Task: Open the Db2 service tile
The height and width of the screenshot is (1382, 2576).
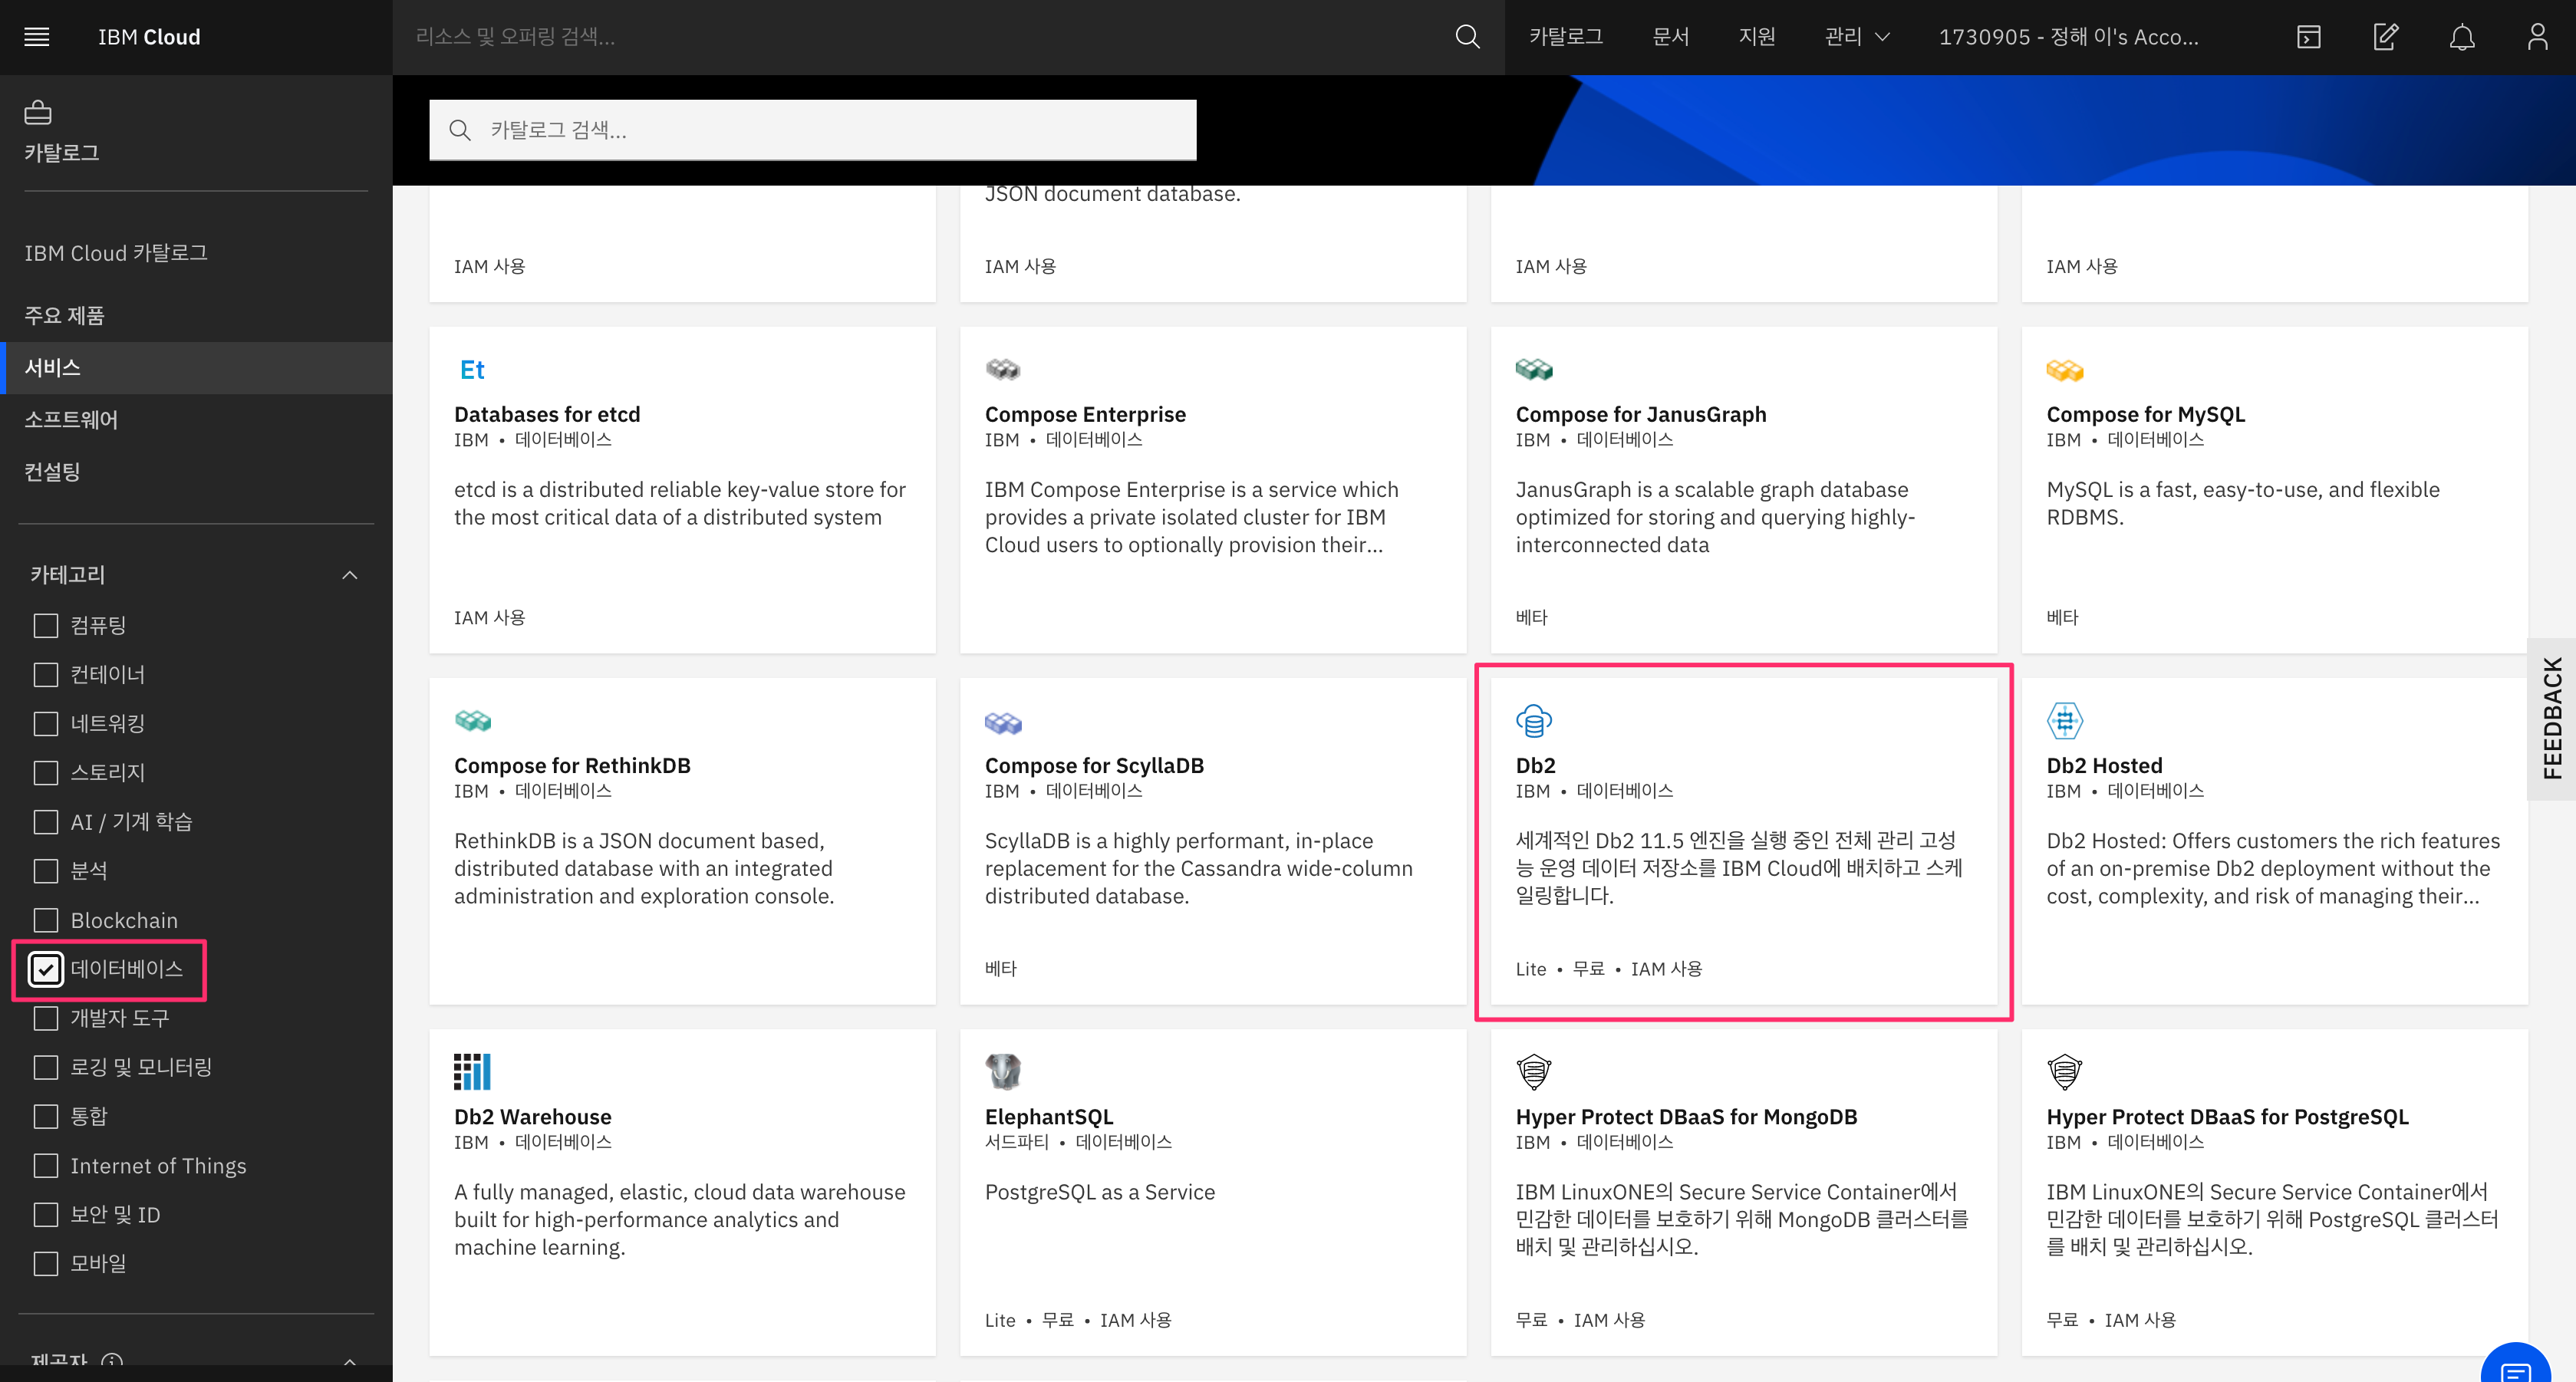Action: pos(1742,840)
